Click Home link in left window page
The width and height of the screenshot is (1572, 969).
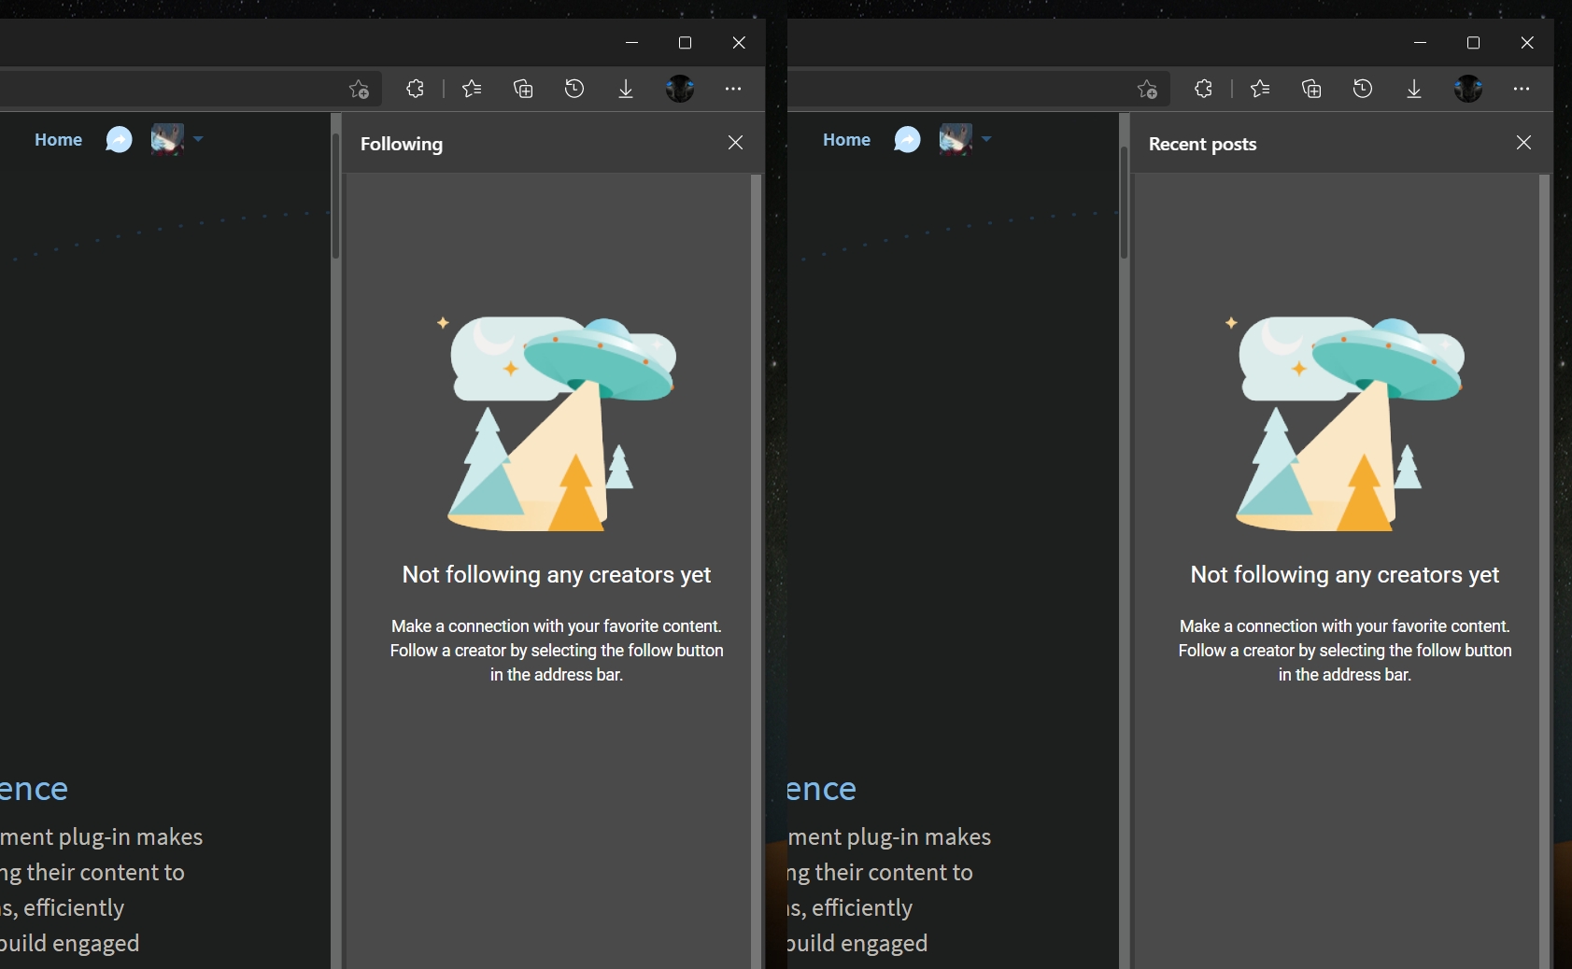tap(58, 139)
